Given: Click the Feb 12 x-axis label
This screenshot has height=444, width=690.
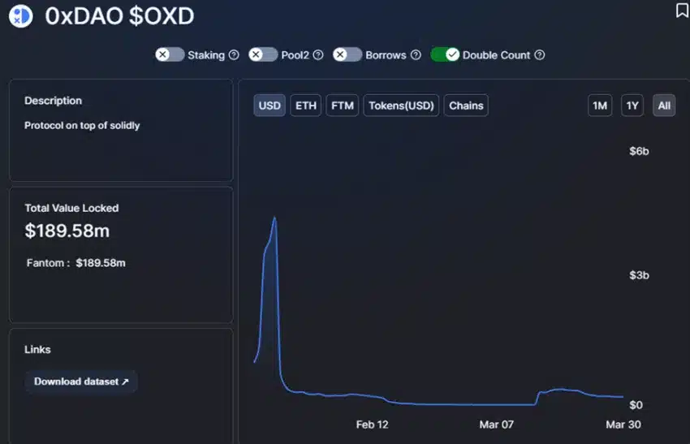Looking at the screenshot, I should pos(372,425).
